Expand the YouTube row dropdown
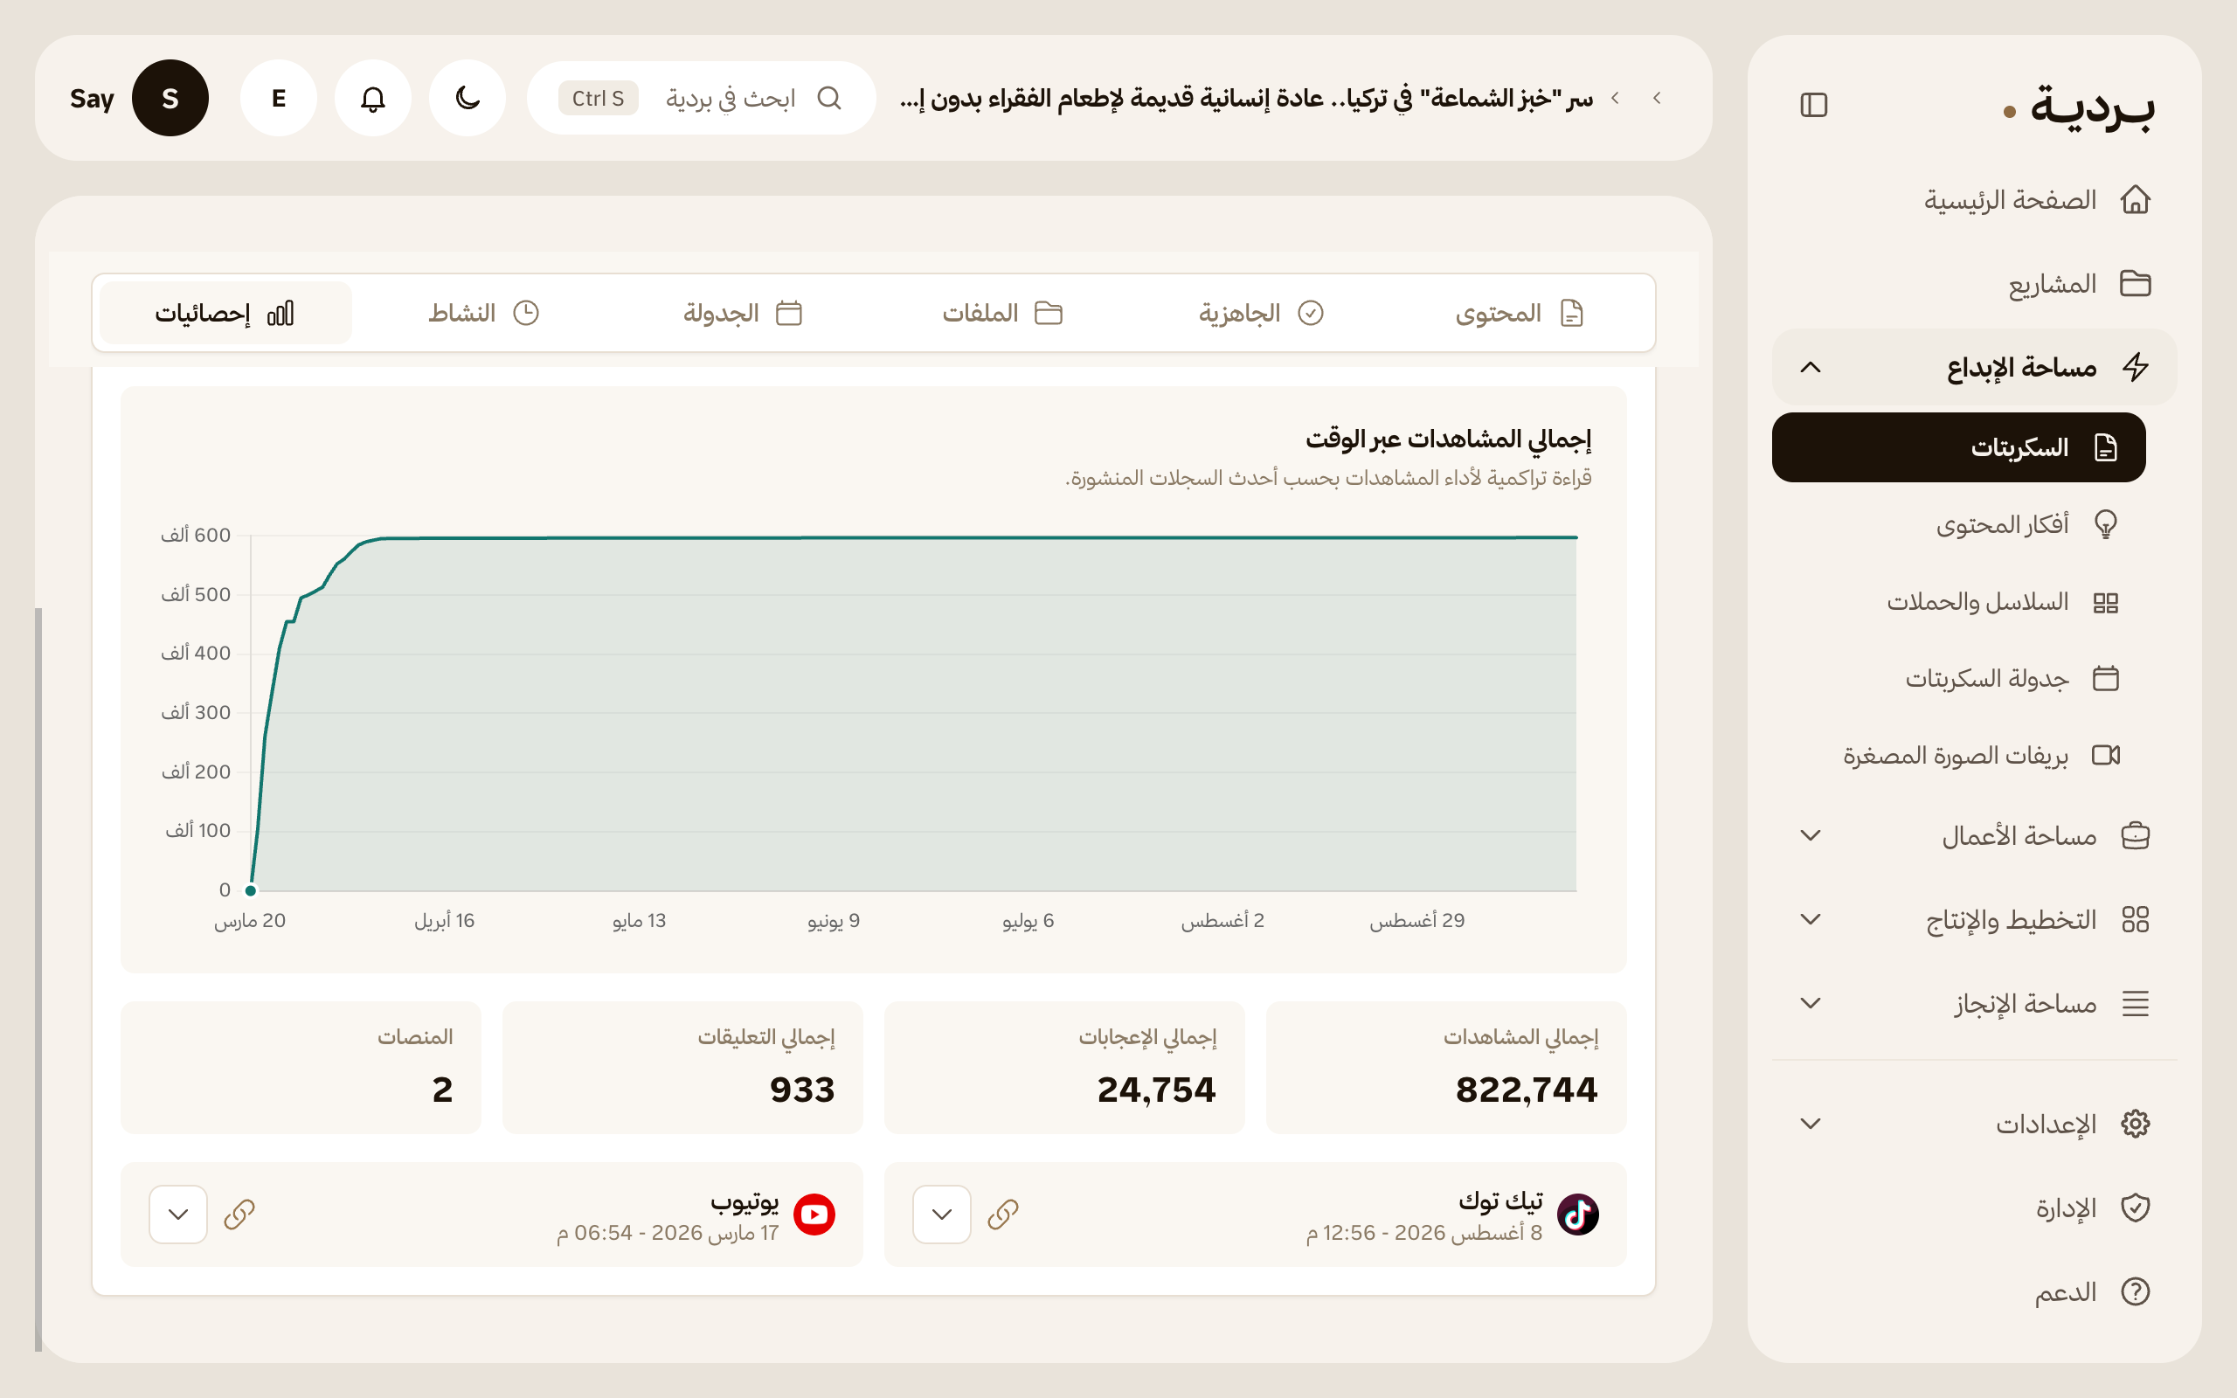This screenshot has width=2237, height=1398. [x=178, y=1214]
